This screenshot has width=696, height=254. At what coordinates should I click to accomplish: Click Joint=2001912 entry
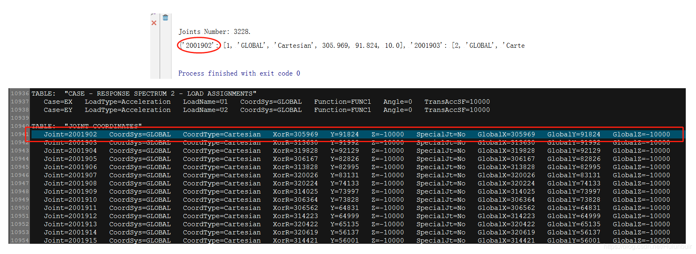click(70, 216)
